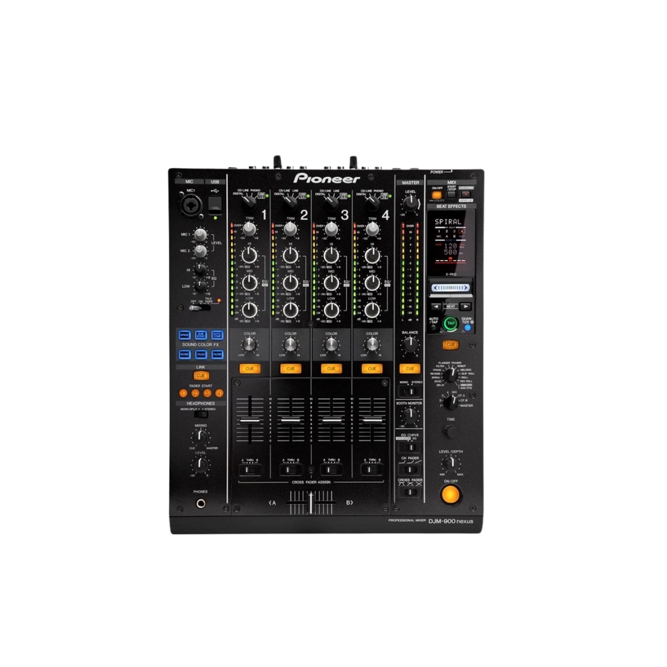The height and width of the screenshot is (667, 667).
Task: Click the LFO FORM button
Action: (466, 195)
